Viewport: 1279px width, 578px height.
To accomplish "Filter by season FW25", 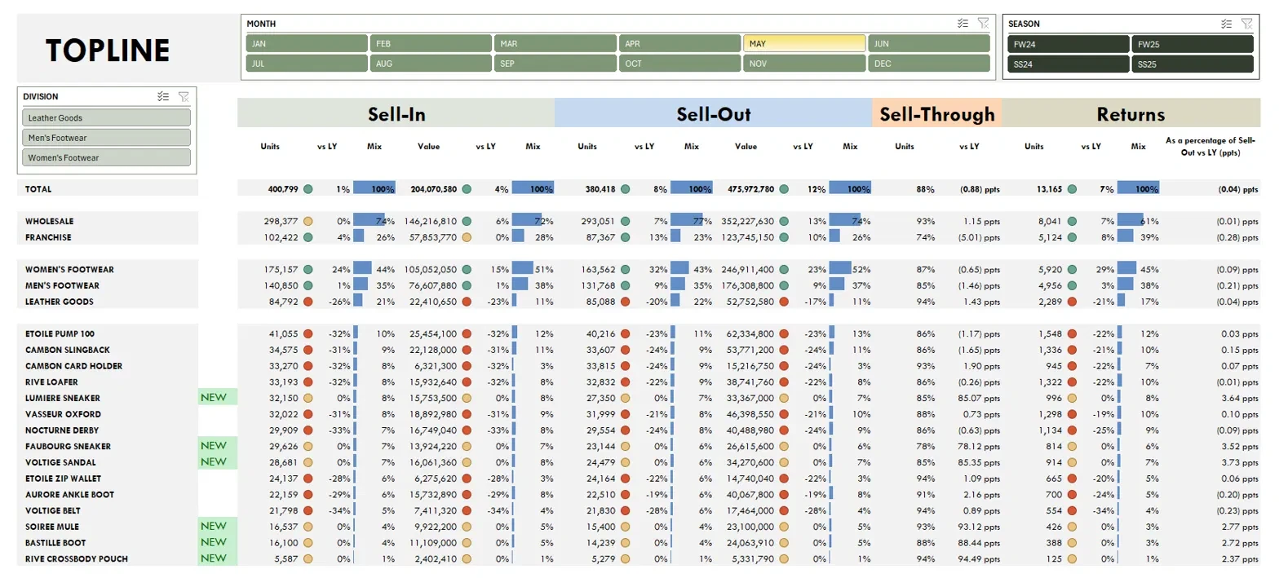I will tap(1192, 43).
